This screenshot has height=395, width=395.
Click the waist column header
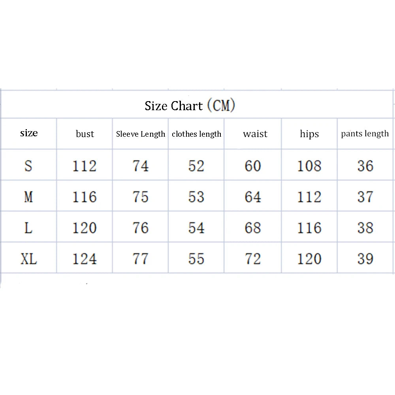point(255,134)
